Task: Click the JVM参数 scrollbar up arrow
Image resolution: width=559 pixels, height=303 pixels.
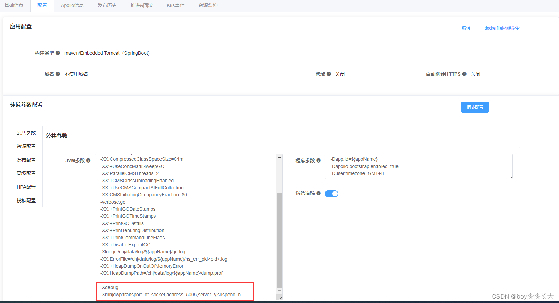Action: [x=279, y=157]
